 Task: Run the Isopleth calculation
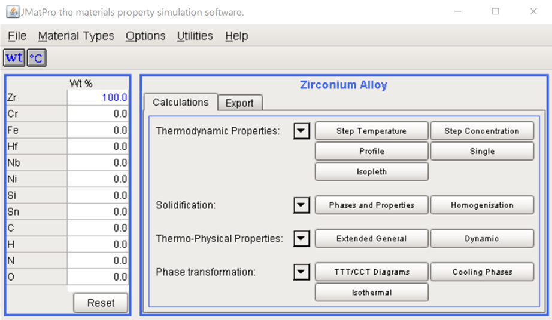(371, 171)
